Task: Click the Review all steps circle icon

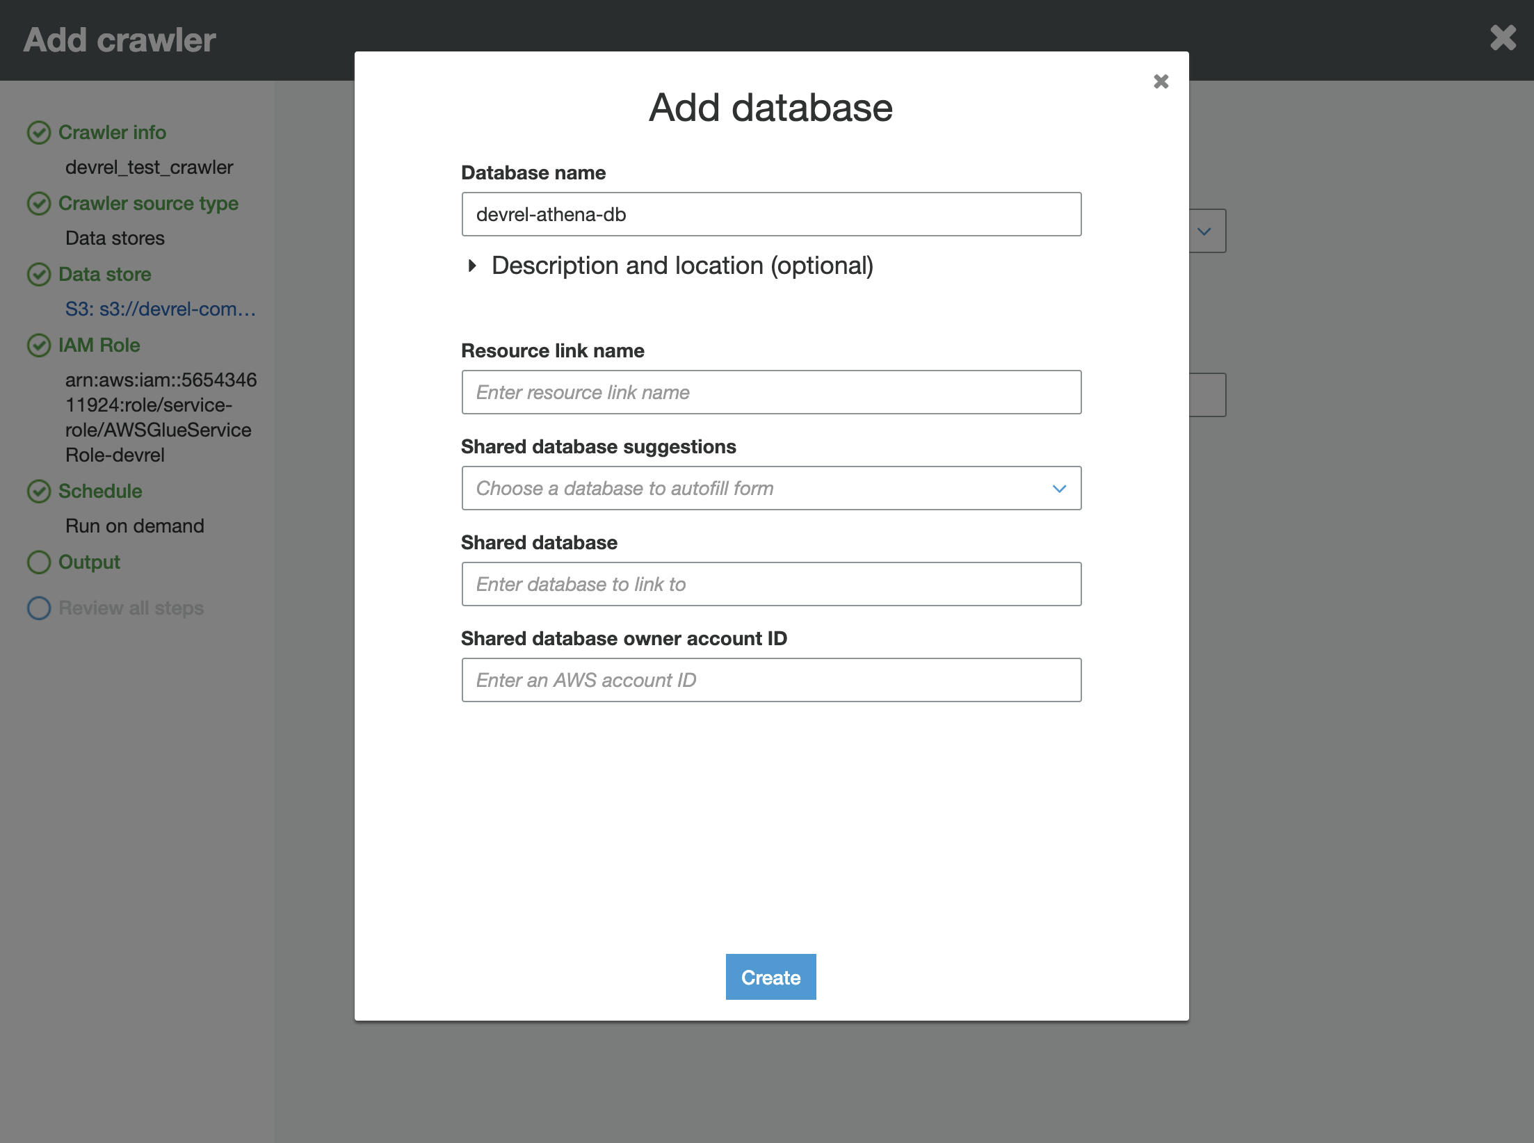Action: [39, 608]
